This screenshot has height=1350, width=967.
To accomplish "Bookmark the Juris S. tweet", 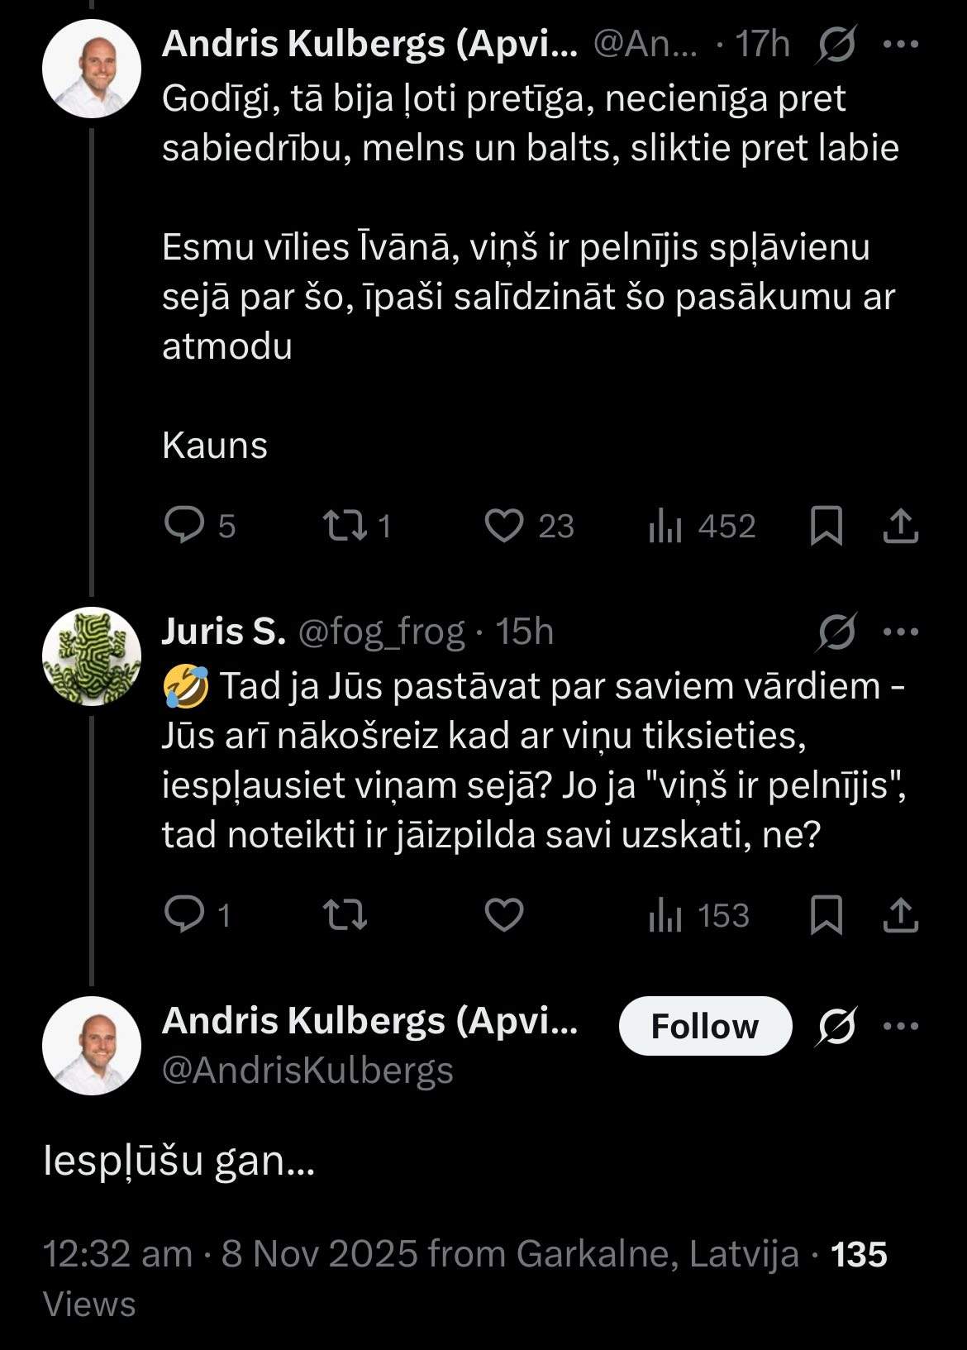I will (826, 915).
